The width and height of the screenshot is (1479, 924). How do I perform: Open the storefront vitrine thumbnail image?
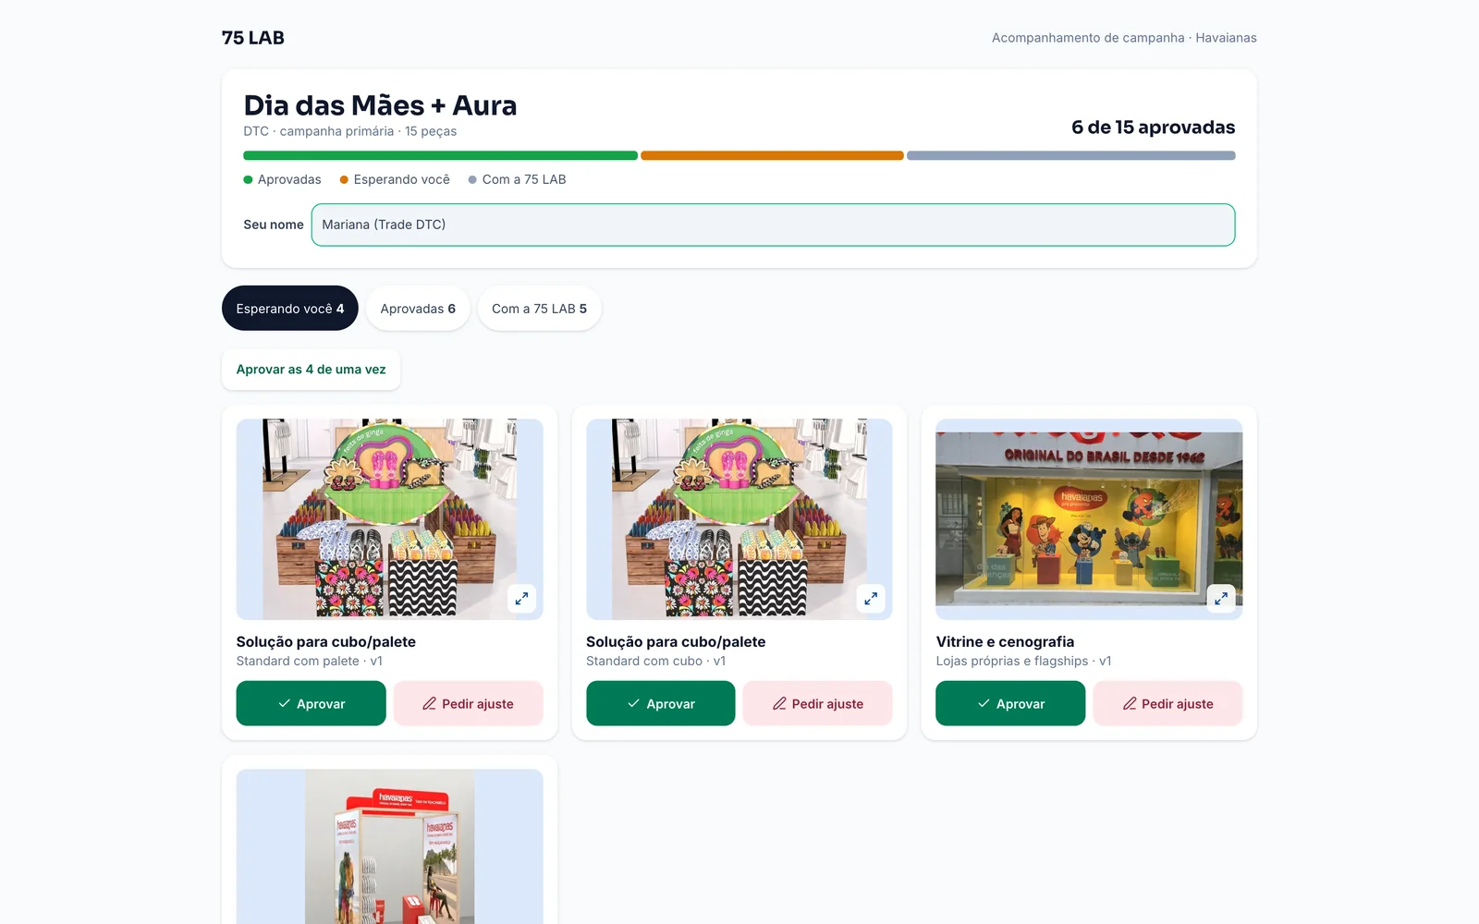click(x=1089, y=518)
